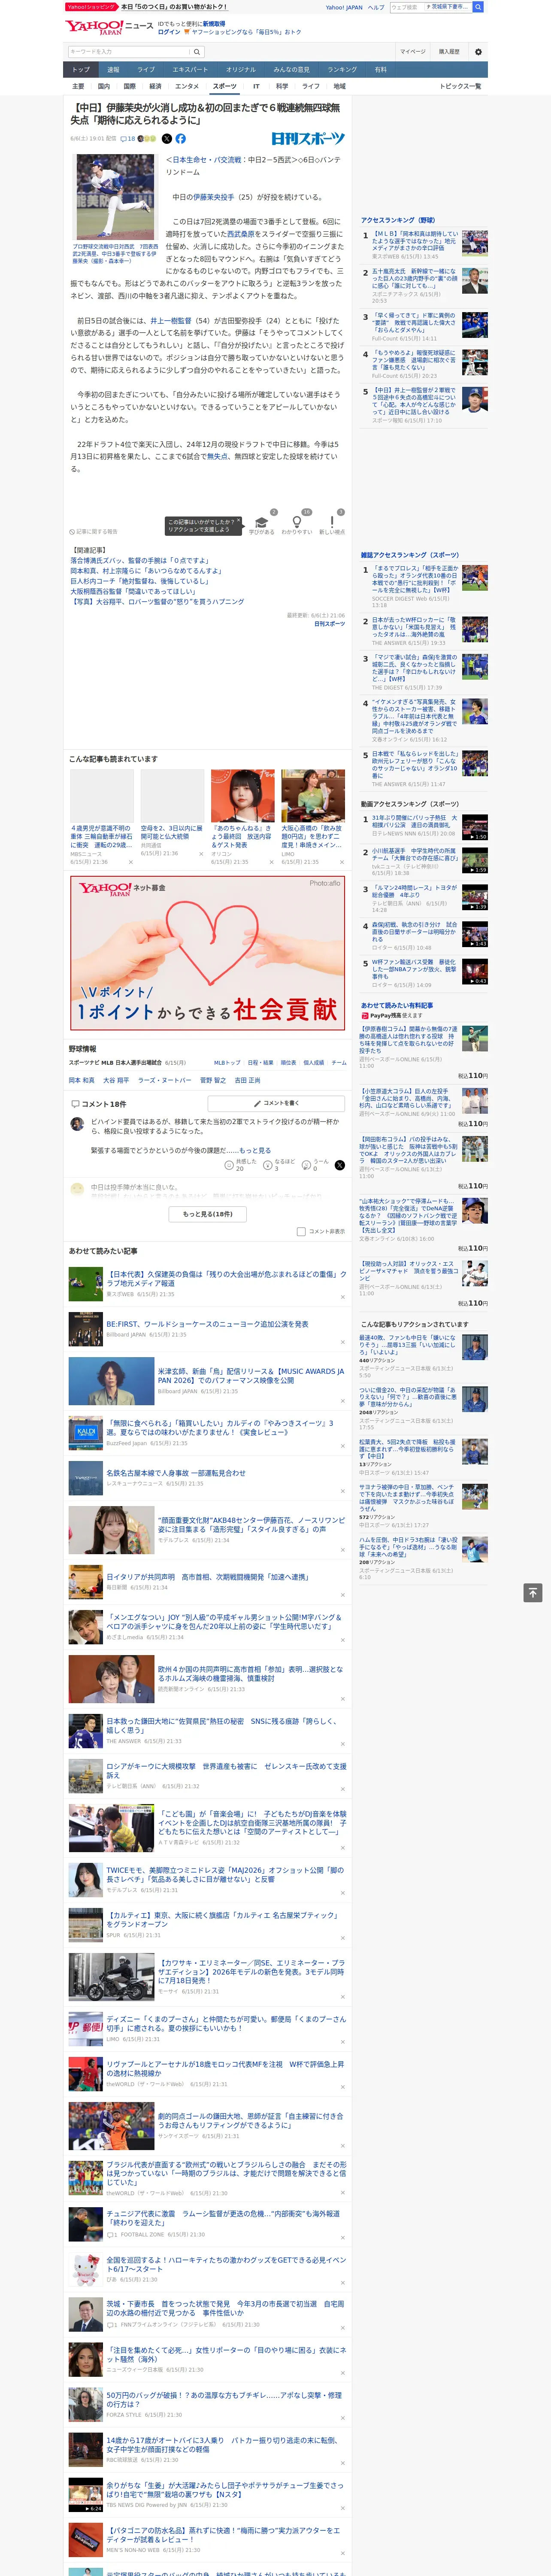Open the TWICEモモ article link
The width and height of the screenshot is (551, 2576).
(x=226, y=1874)
